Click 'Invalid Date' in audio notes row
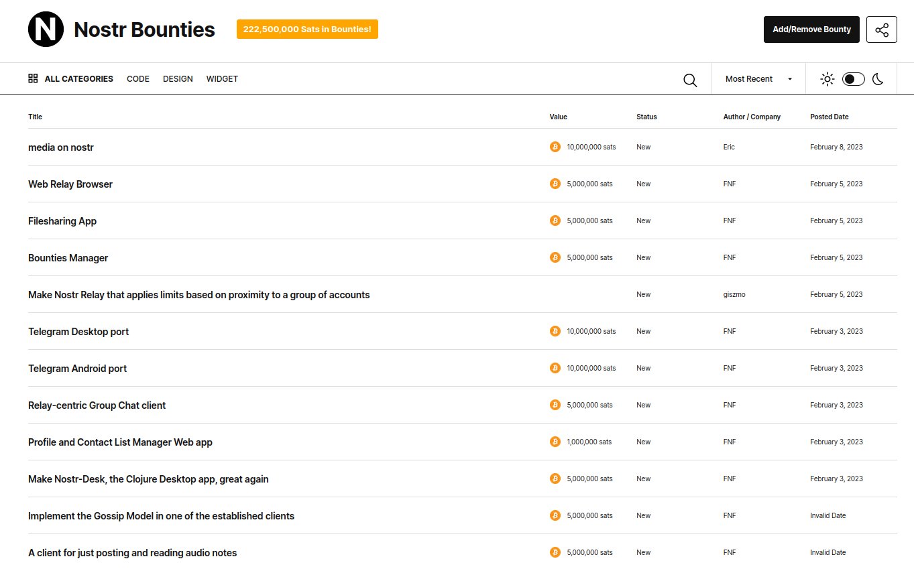 pyautogui.click(x=827, y=552)
